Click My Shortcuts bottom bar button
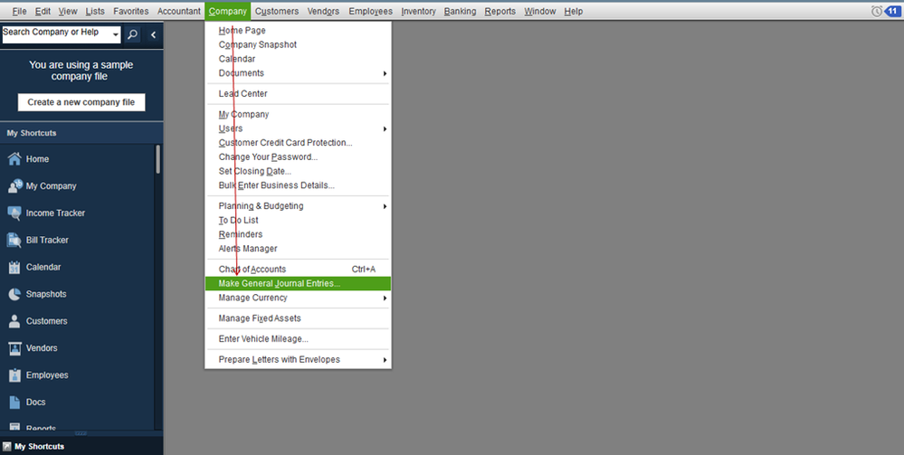This screenshot has width=904, height=455. (81, 446)
